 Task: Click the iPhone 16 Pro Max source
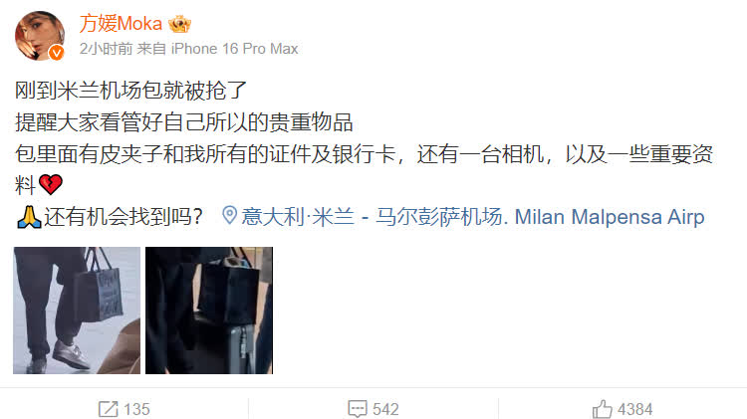tap(234, 49)
